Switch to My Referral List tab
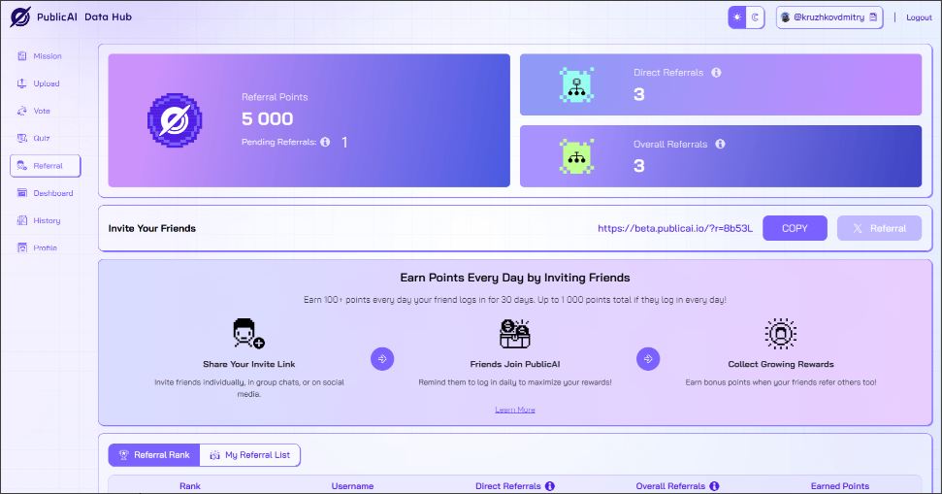 tap(250, 455)
